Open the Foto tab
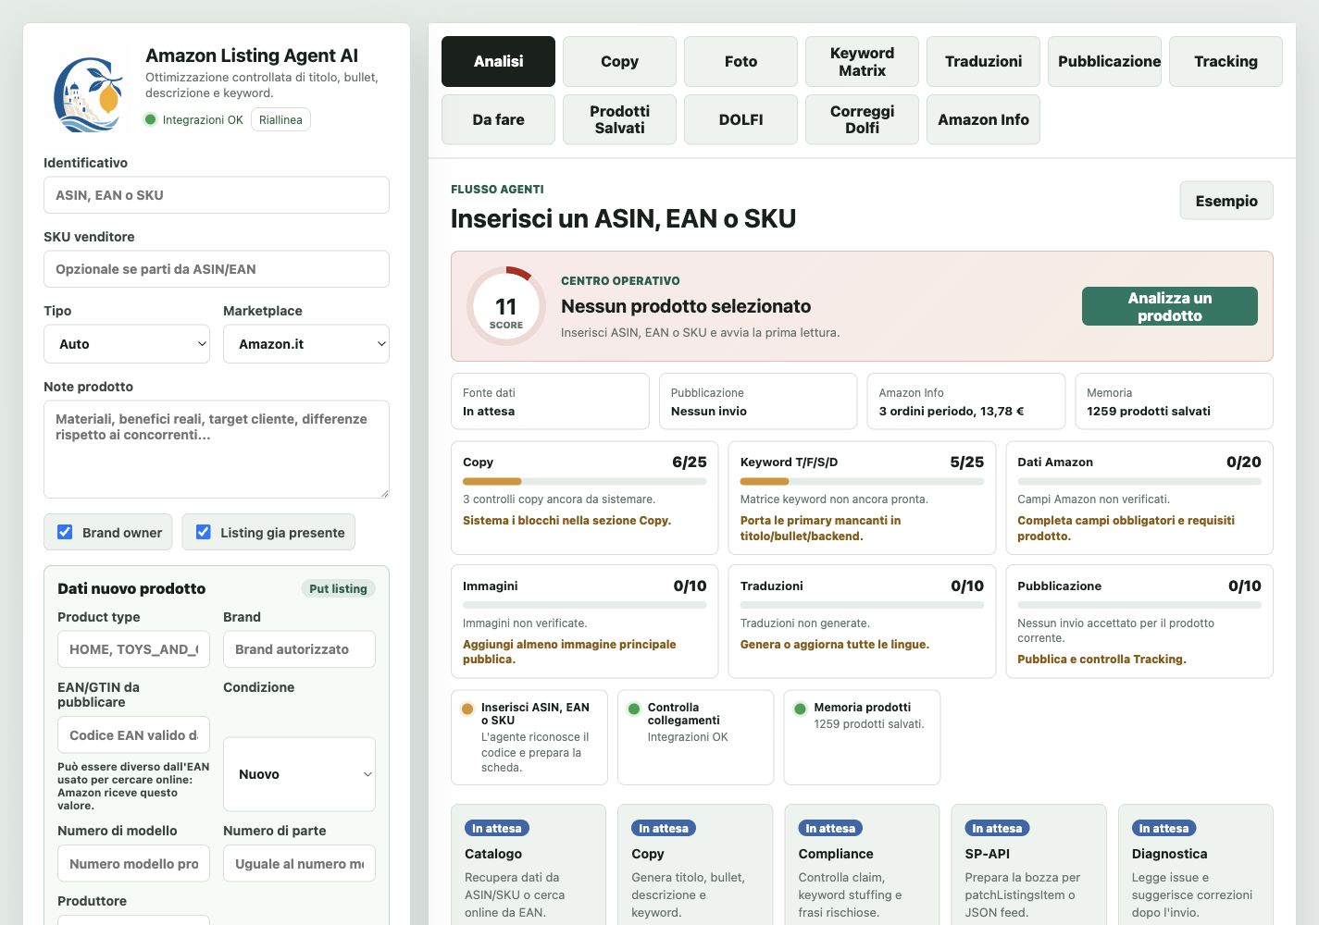1319x925 pixels. click(x=740, y=61)
